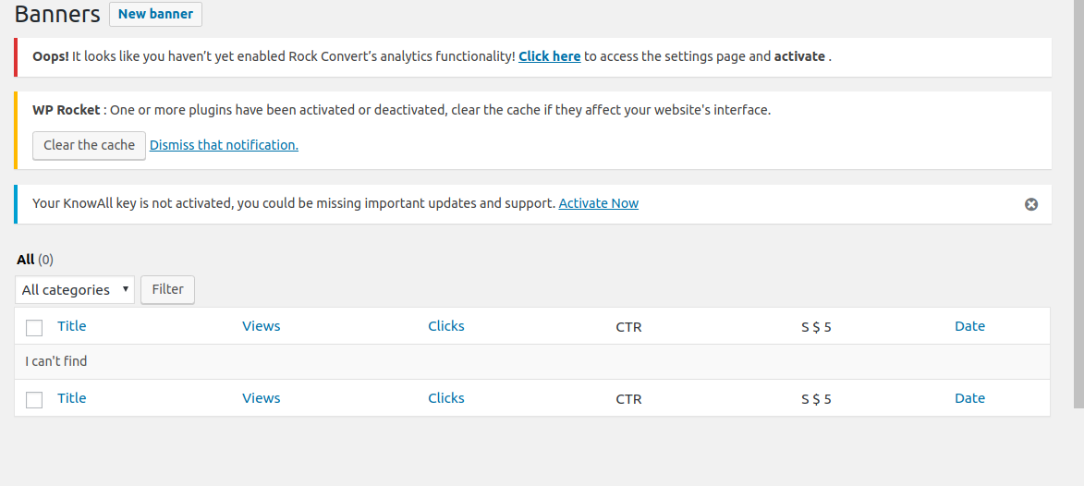Viewport: 1084px width, 486px height.
Task: Sort by Date in footer row
Action: (x=970, y=398)
